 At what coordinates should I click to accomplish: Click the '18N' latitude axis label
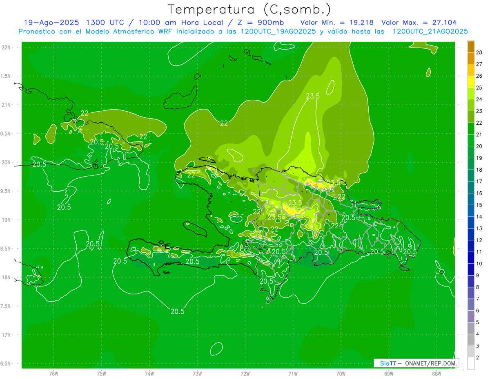click(x=6, y=278)
